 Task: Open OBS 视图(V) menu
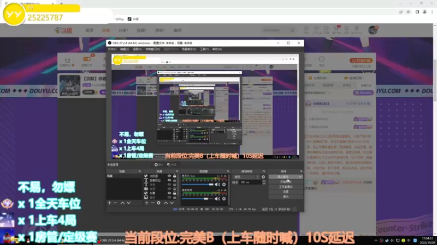pyautogui.click(x=137, y=49)
